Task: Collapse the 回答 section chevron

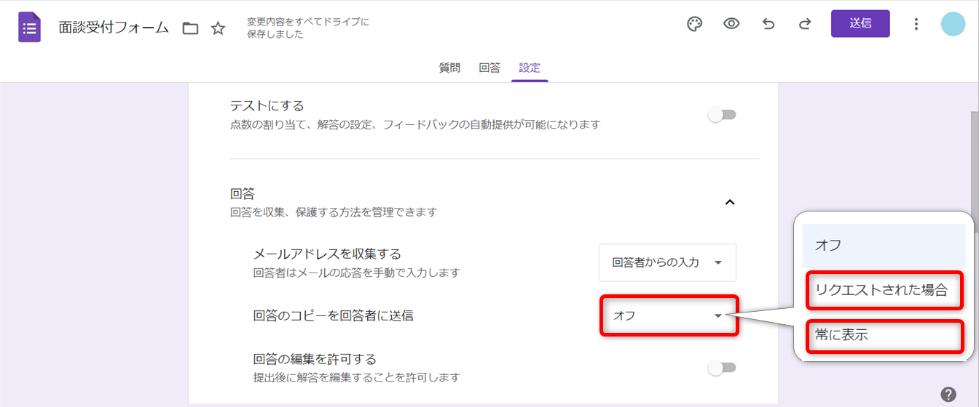Action: pyautogui.click(x=730, y=202)
